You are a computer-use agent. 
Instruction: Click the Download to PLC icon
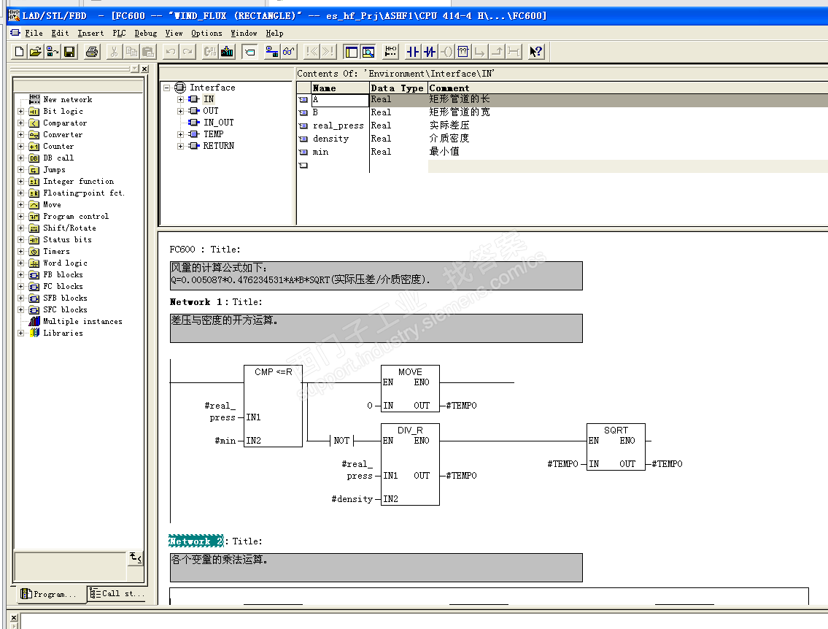(227, 52)
